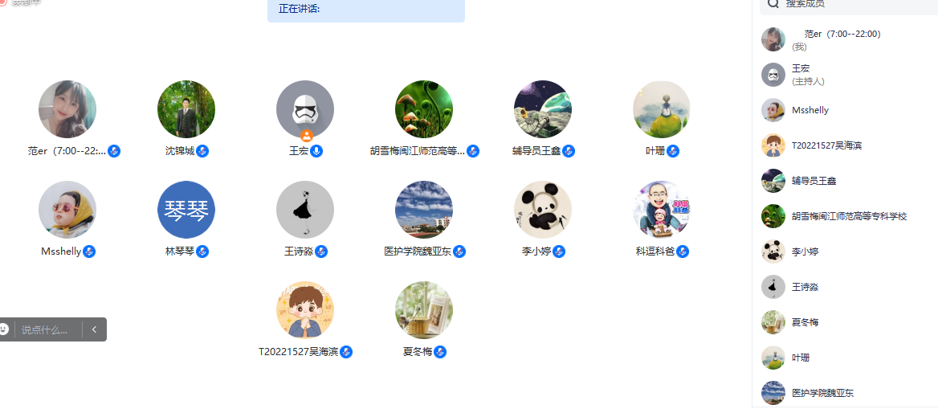Click the muted microphone icon beside 沈锦城
The image size is (938, 409).
203,151
